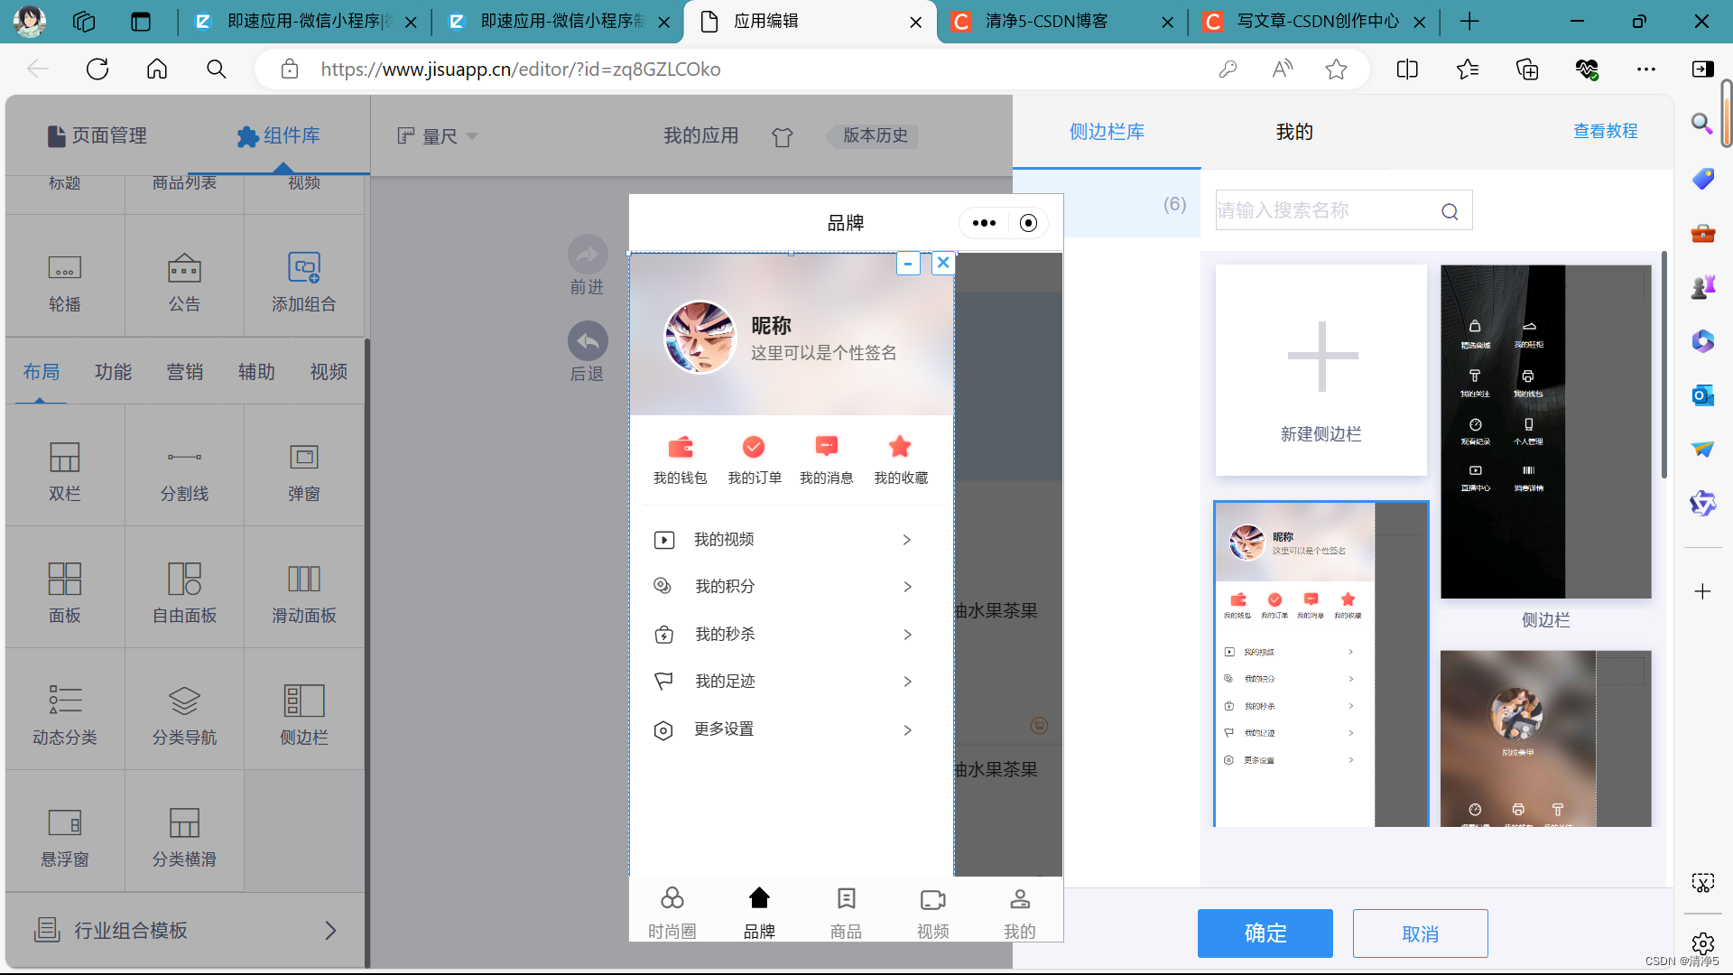Click the blue 确定 confirm button

1265,933
